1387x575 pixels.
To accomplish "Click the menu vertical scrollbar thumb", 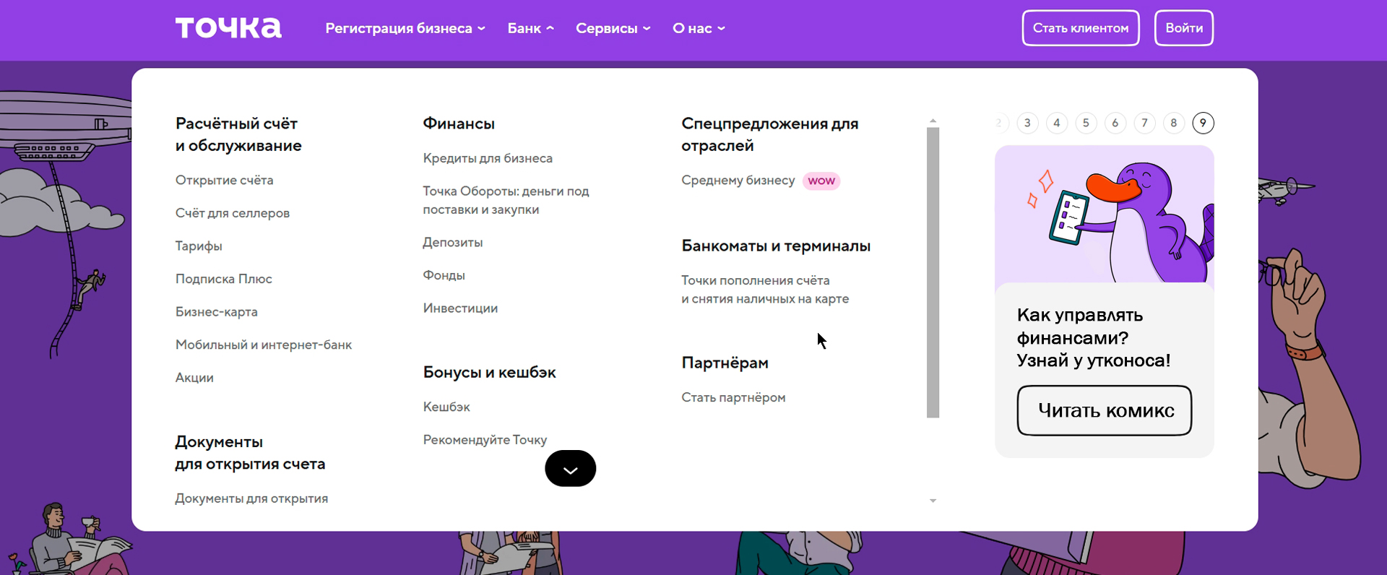I will (933, 273).
